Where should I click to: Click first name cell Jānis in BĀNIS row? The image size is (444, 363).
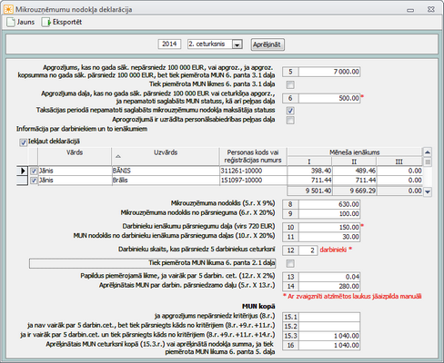point(75,171)
